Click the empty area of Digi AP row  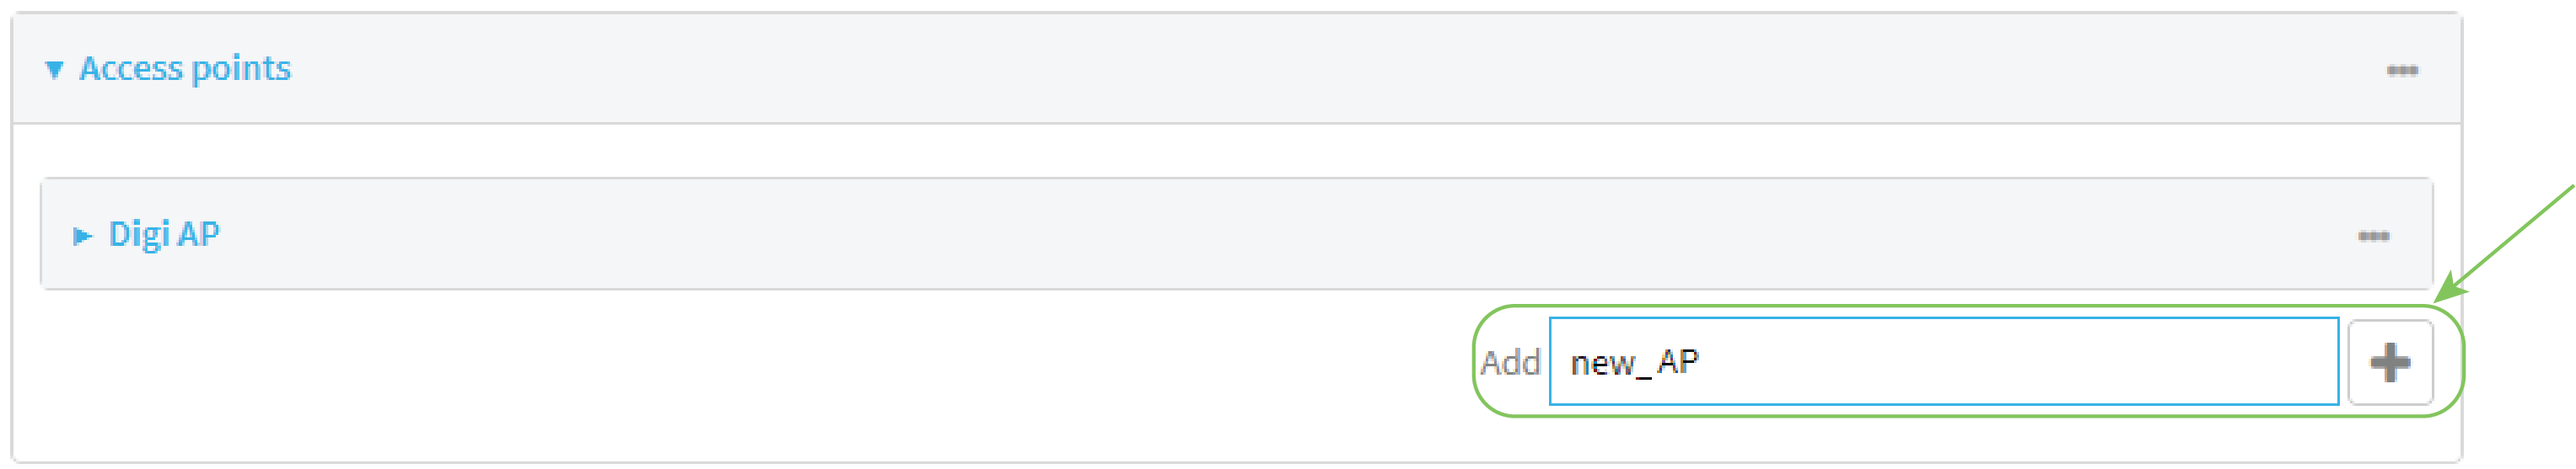point(1200,236)
